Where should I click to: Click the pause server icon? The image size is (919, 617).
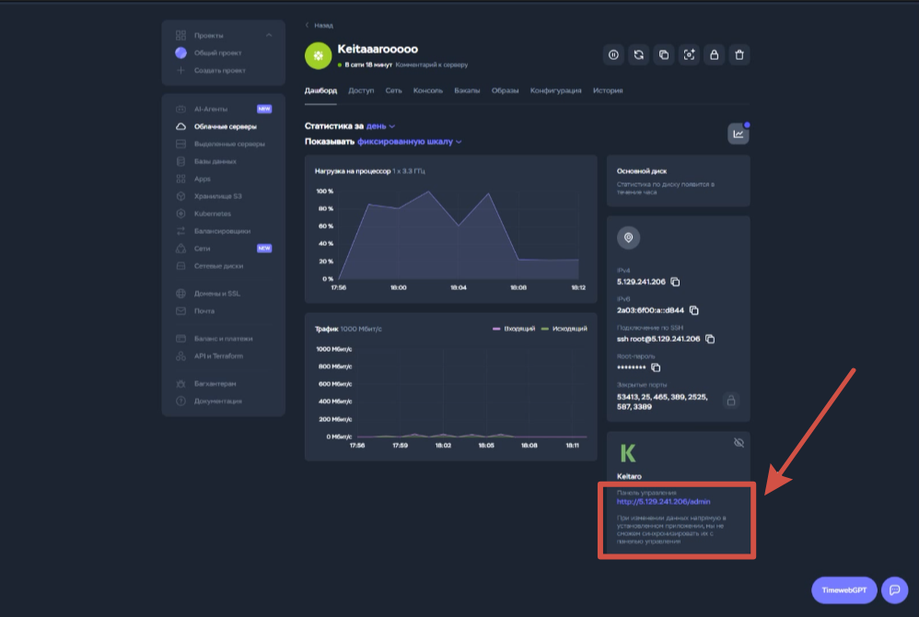click(x=613, y=55)
